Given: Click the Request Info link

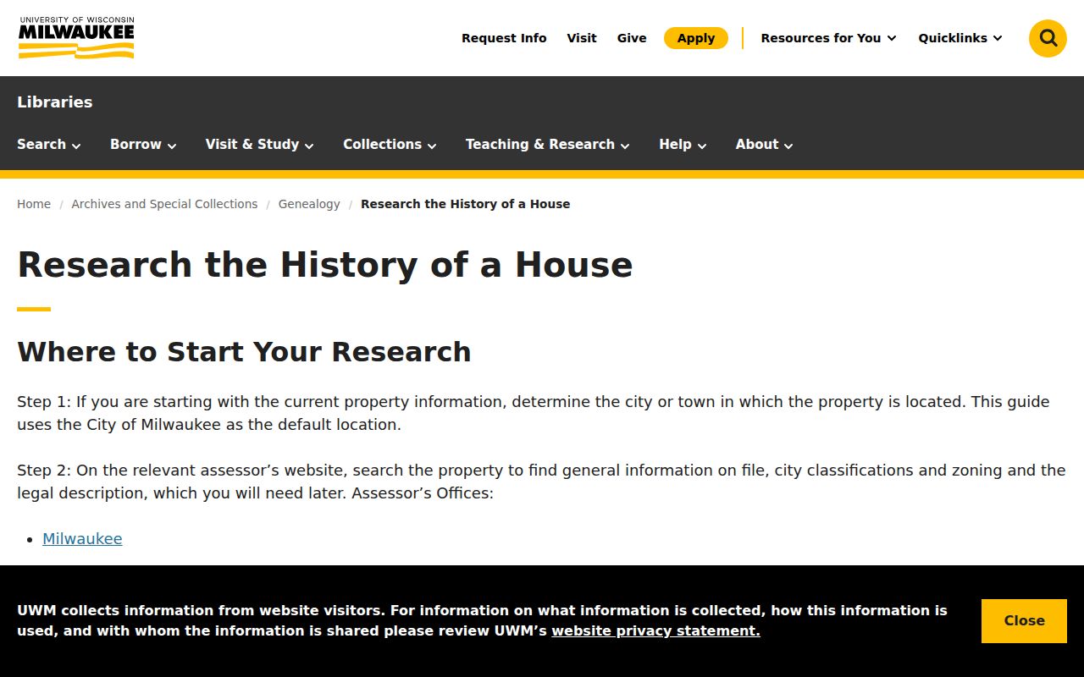Looking at the screenshot, I should point(504,38).
